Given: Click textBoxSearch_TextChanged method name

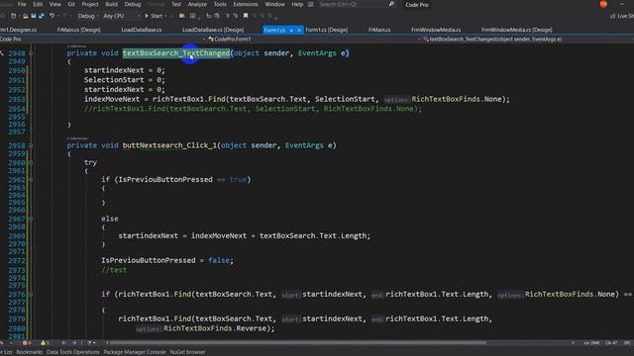Looking at the screenshot, I should pyautogui.click(x=176, y=53).
